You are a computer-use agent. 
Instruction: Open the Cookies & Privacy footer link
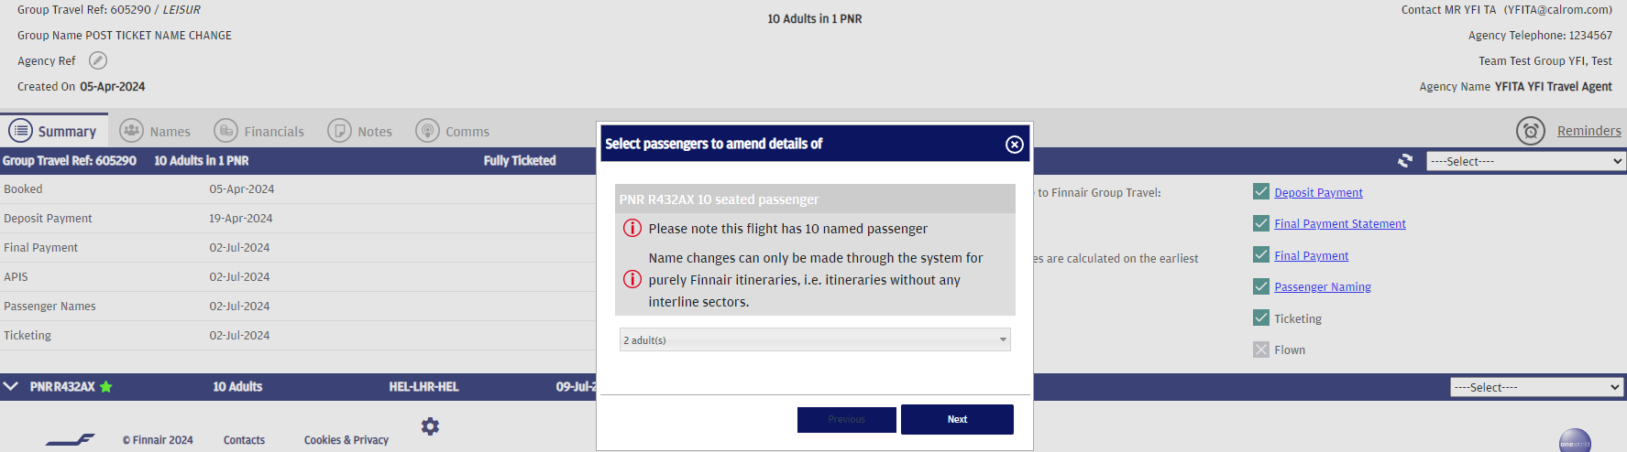pos(346,440)
